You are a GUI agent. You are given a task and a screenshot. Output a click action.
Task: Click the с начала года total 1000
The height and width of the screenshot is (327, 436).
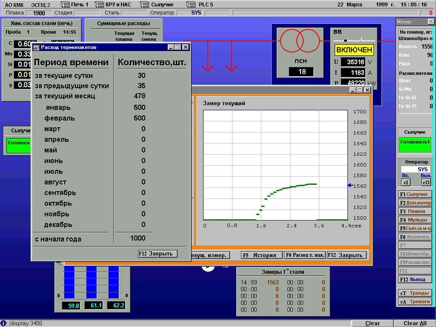[x=138, y=238]
